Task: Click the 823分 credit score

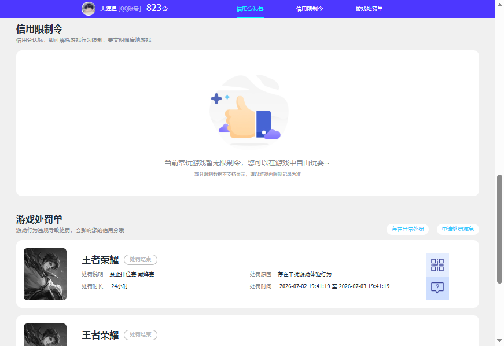Action: (157, 8)
